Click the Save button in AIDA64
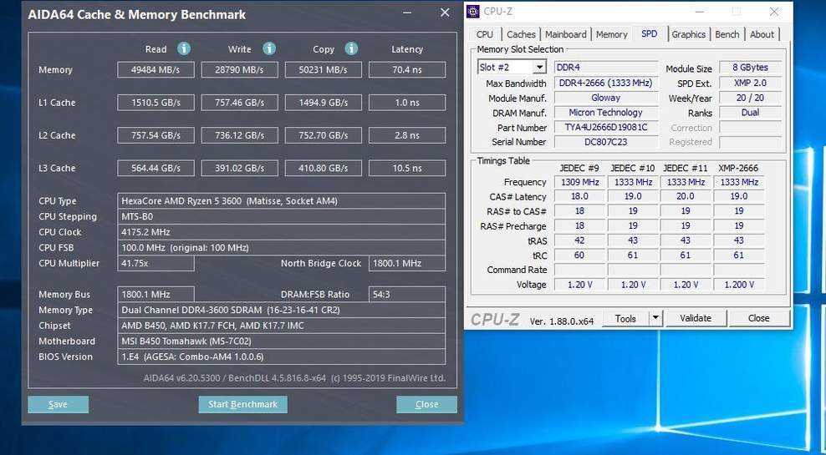This screenshot has height=455, width=826. point(58,404)
